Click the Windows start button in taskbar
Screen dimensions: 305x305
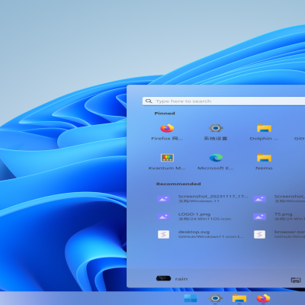191,298
